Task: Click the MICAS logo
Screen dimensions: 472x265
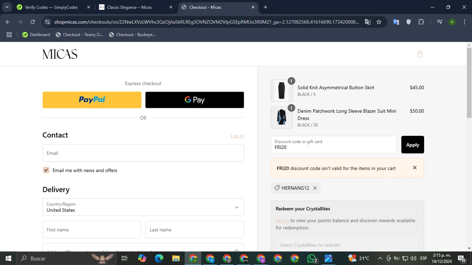Action: tap(60, 54)
